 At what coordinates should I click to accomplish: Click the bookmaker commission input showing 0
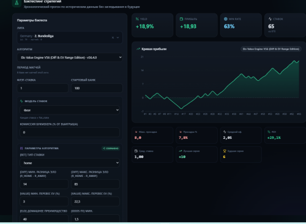tap(70, 132)
